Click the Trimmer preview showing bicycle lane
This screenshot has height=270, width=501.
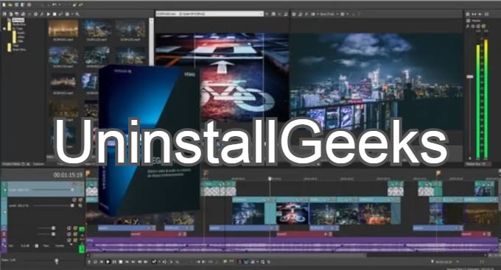(x=222, y=77)
